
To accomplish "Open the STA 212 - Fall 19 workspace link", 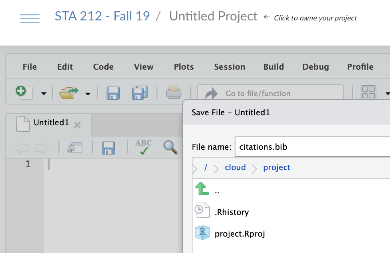I will tap(102, 16).
